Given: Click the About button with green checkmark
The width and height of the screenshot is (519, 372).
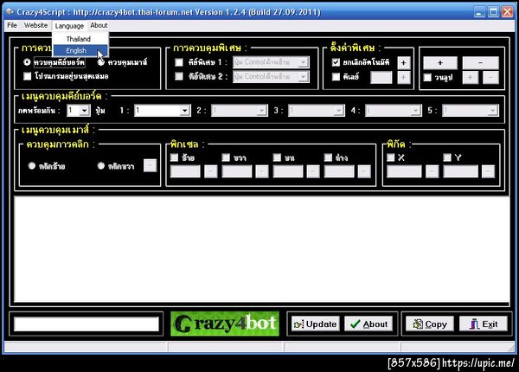Looking at the screenshot, I should coord(368,324).
